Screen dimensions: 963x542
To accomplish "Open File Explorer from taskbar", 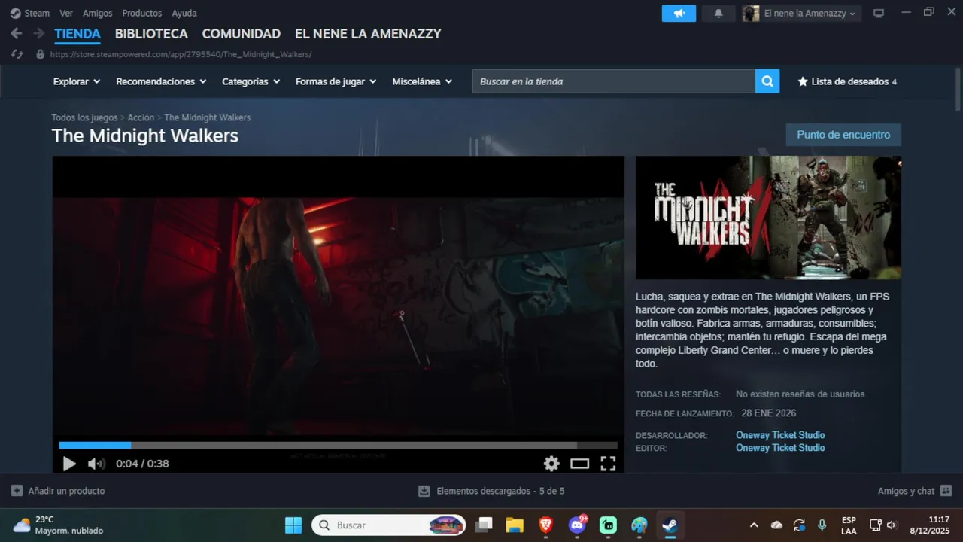I will point(515,525).
